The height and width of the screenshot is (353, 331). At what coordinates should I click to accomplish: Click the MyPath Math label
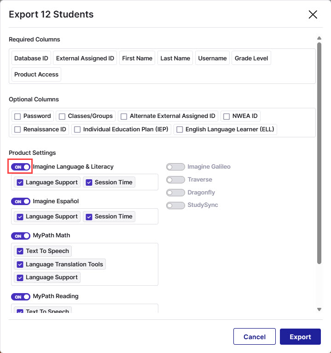click(x=51, y=235)
